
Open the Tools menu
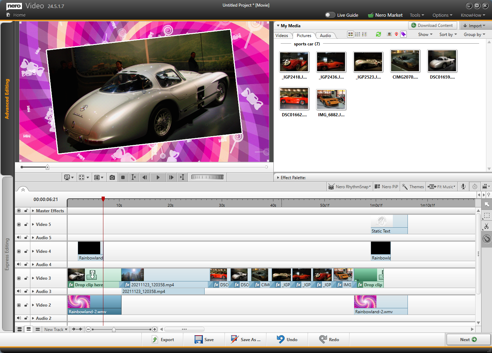[x=417, y=15]
